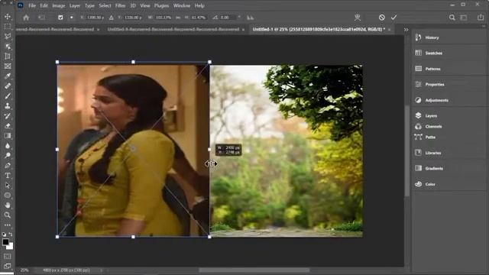The height and width of the screenshot is (275, 489).
Task: Open the Filter menu
Action: [120, 5]
